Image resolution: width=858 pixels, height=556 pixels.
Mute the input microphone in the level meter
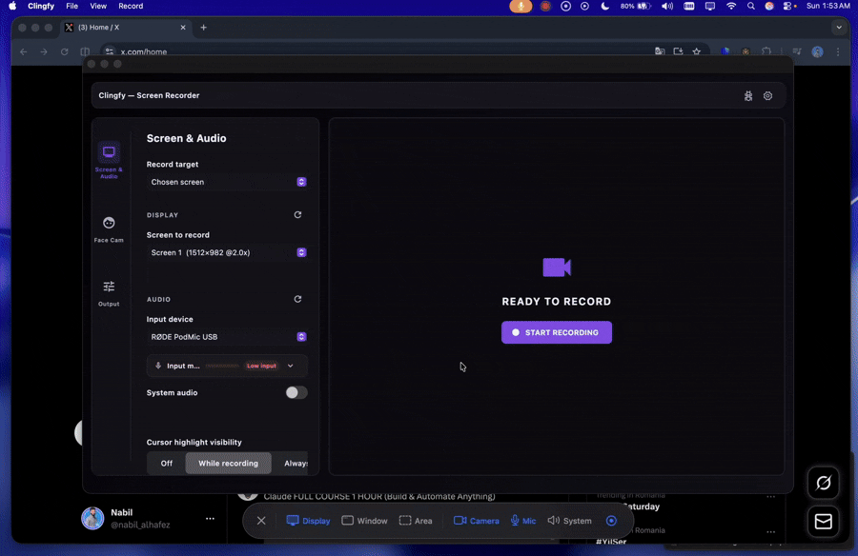157,366
